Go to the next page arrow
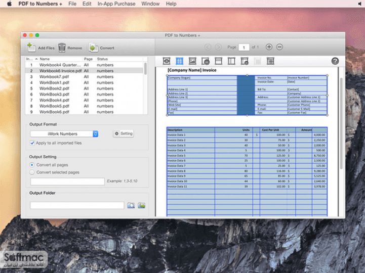Viewport: 365px width, 273px height. coord(218,47)
